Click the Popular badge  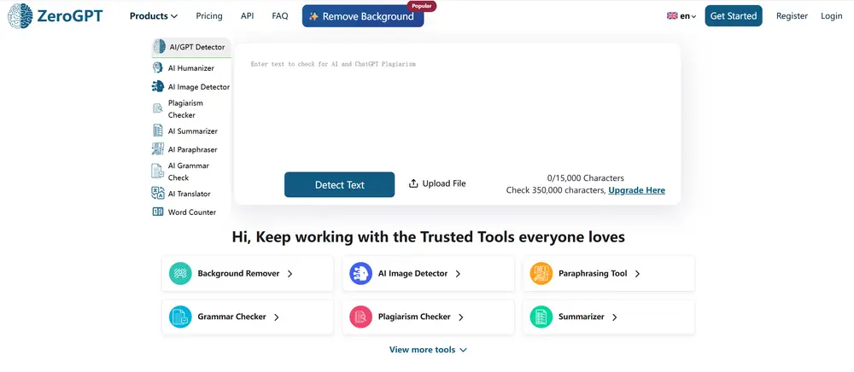422,6
